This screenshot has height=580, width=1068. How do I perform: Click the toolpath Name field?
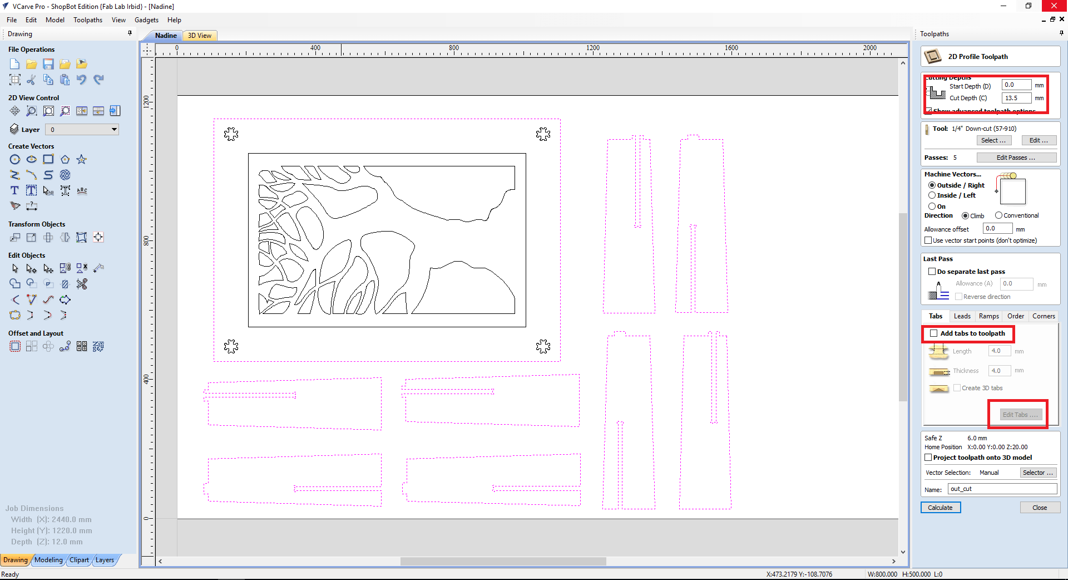coord(1002,489)
